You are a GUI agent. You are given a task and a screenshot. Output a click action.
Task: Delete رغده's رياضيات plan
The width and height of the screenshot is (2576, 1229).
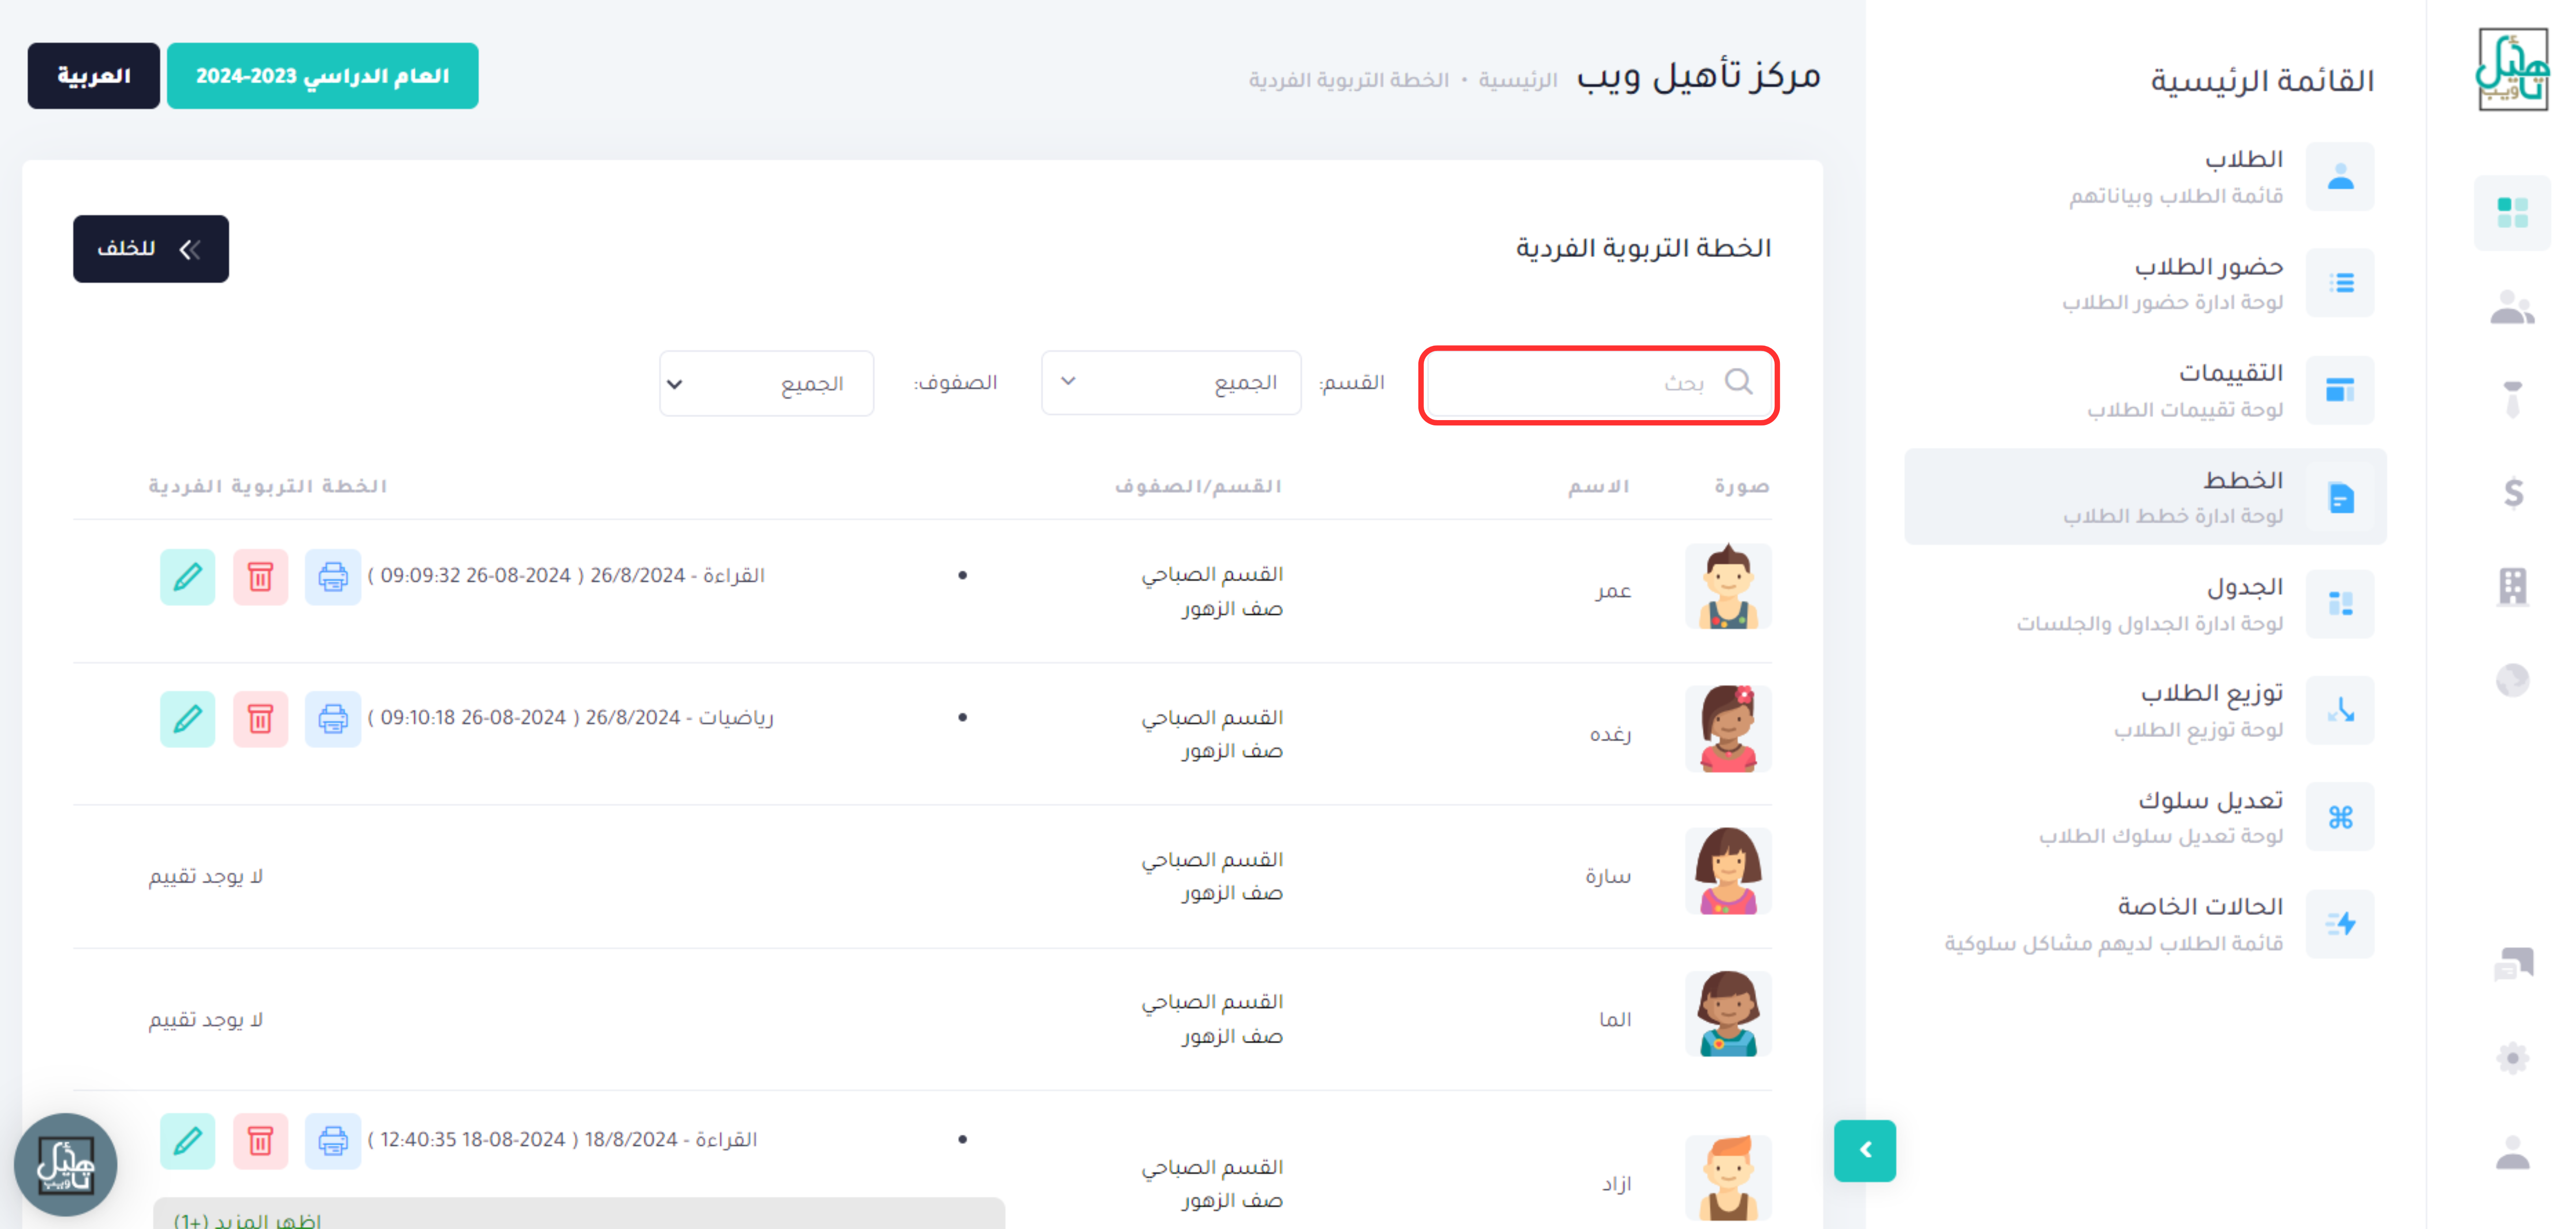[260, 718]
